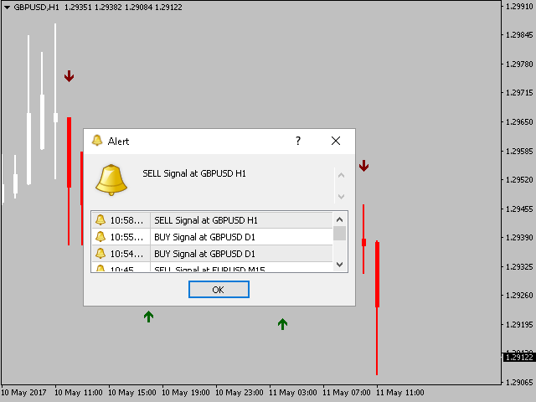The height and width of the screenshot is (402, 536).
Task: Click the bell icon in Alert title bar
Action: [x=97, y=141]
